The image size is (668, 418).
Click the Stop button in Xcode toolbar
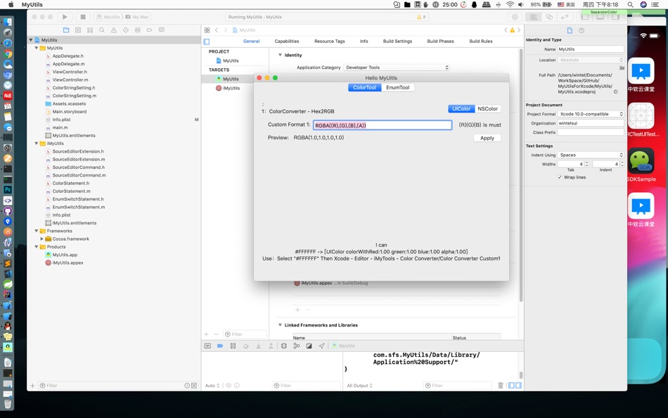pos(83,17)
